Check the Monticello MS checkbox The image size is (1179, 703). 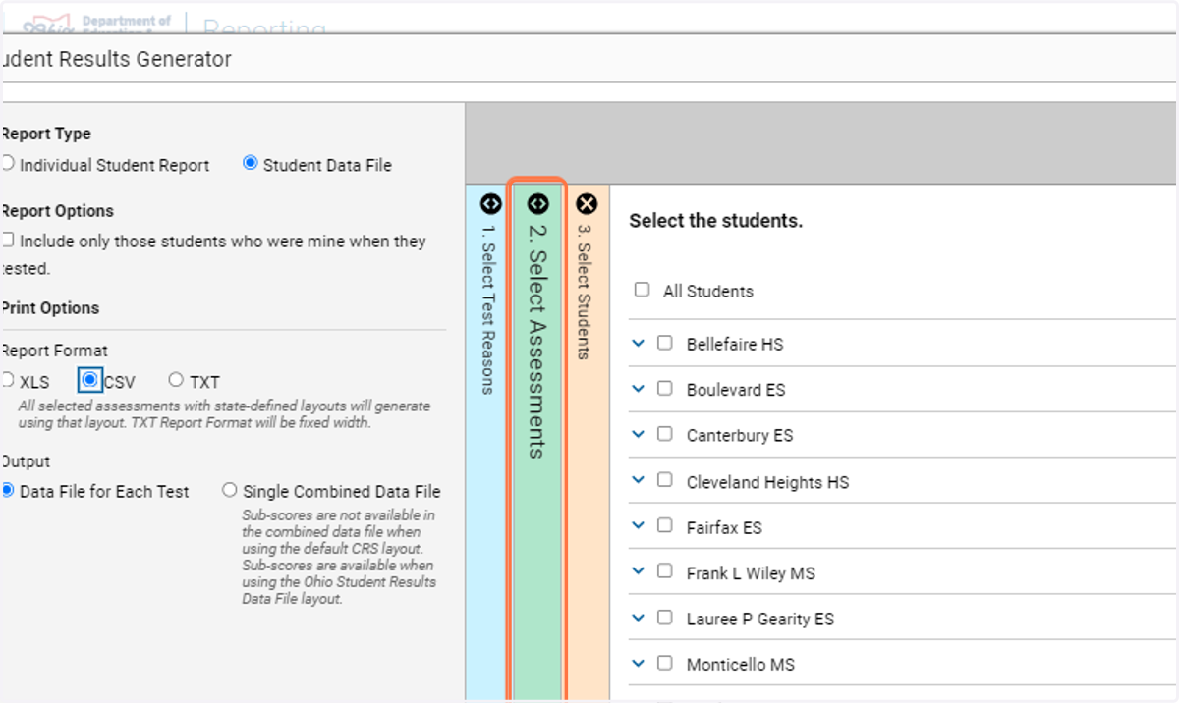click(x=665, y=663)
